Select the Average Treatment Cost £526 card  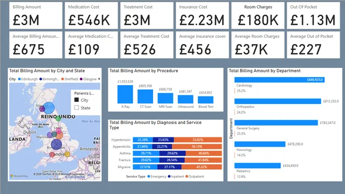[x=147, y=45]
